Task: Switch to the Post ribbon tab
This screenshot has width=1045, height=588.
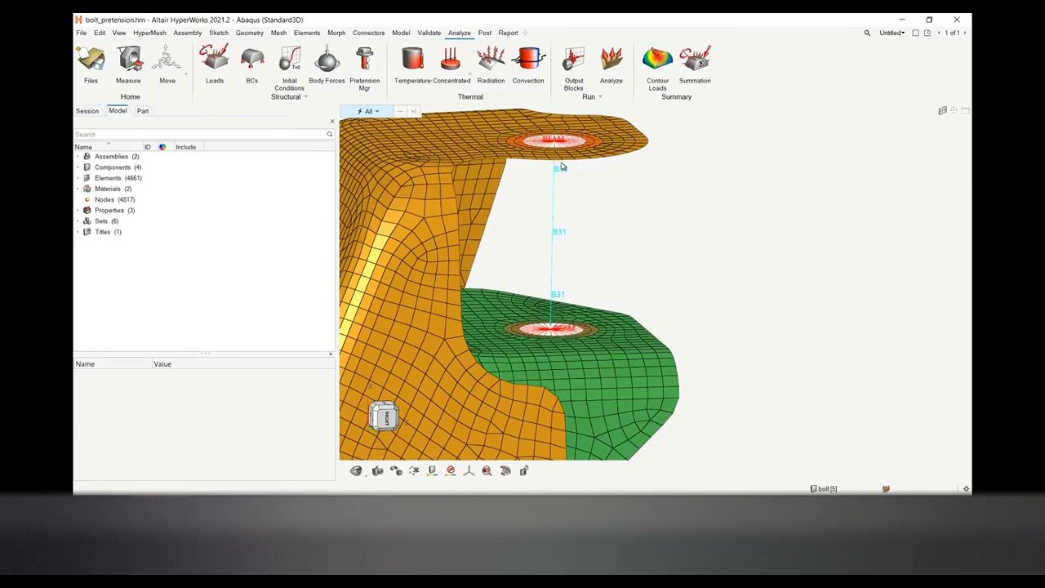Action: [485, 33]
